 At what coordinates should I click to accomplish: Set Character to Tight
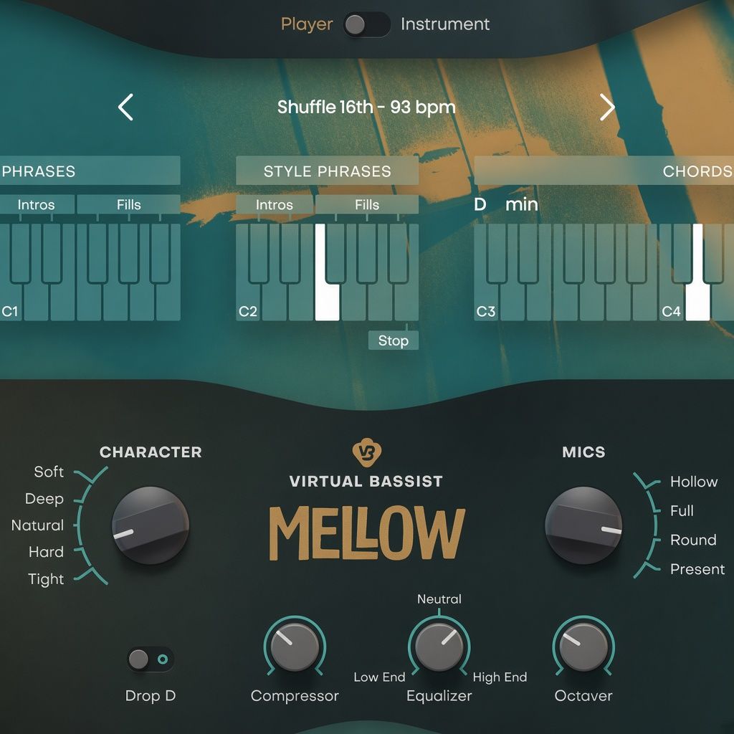pos(46,579)
